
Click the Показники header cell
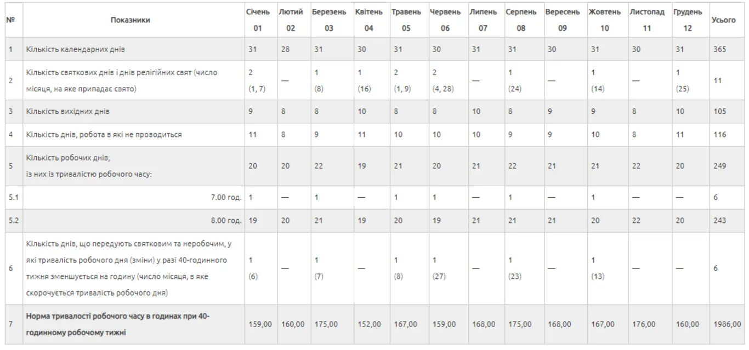click(x=130, y=20)
